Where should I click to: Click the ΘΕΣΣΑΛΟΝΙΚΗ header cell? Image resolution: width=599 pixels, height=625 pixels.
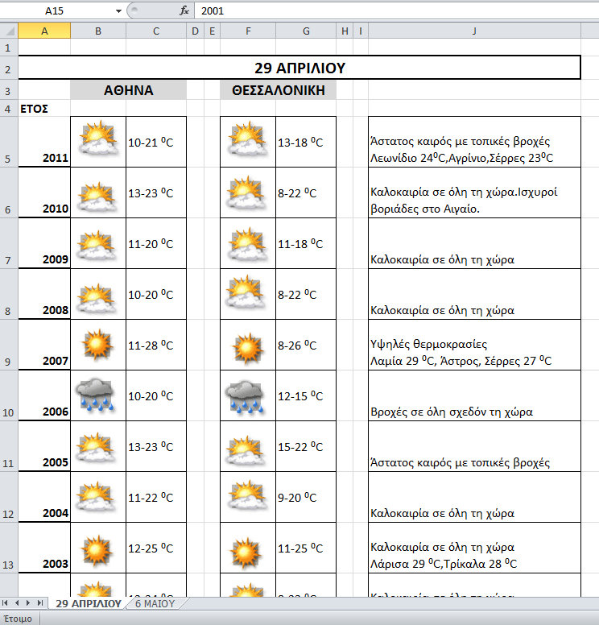pos(278,90)
